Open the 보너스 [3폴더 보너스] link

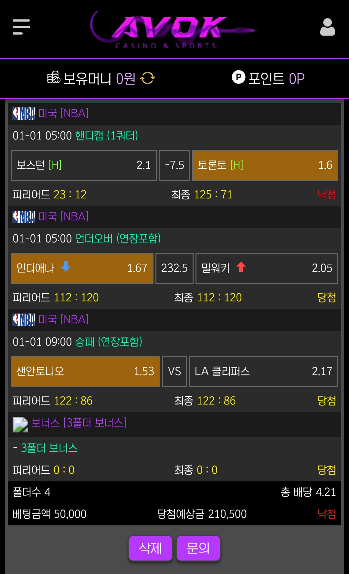(x=79, y=423)
